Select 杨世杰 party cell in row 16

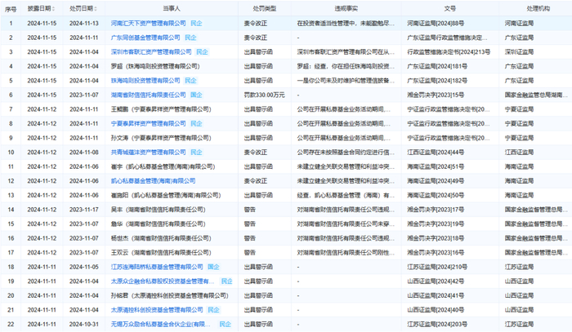[161, 238]
